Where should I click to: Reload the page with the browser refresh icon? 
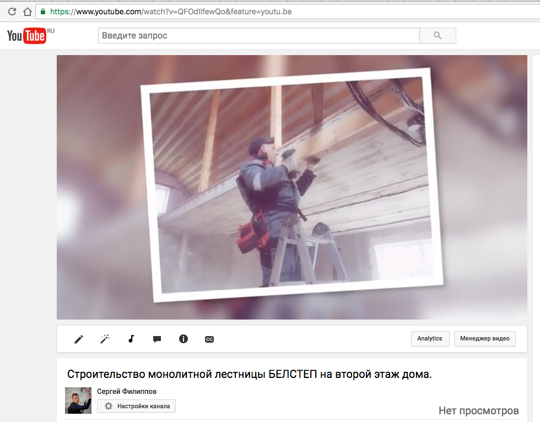point(10,12)
